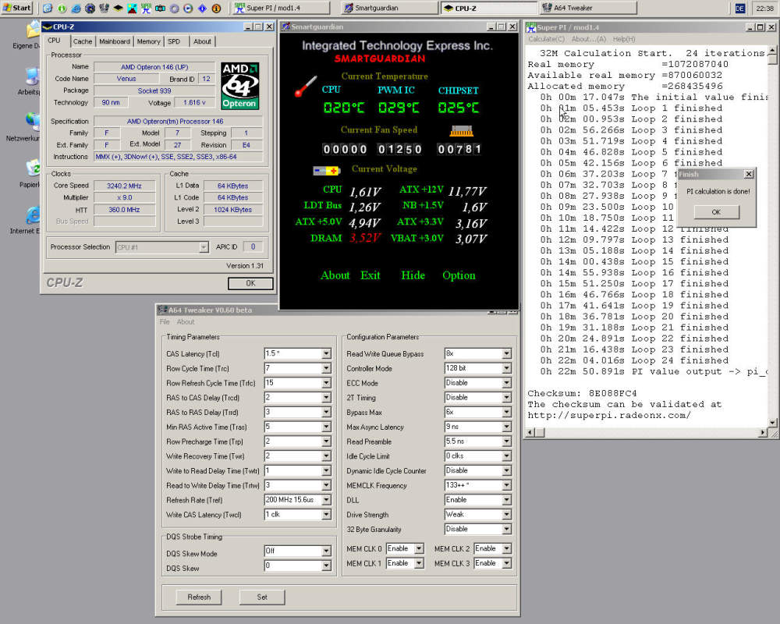
Task: Click the thermometer icon in Smartguardian
Action: (x=306, y=86)
